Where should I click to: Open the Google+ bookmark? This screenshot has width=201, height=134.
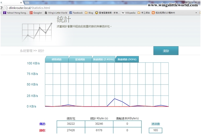point(36,13)
